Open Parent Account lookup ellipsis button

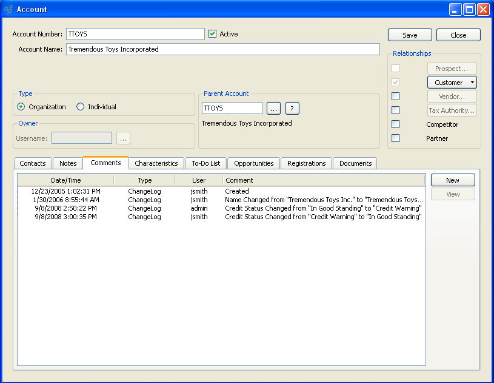click(273, 109)
